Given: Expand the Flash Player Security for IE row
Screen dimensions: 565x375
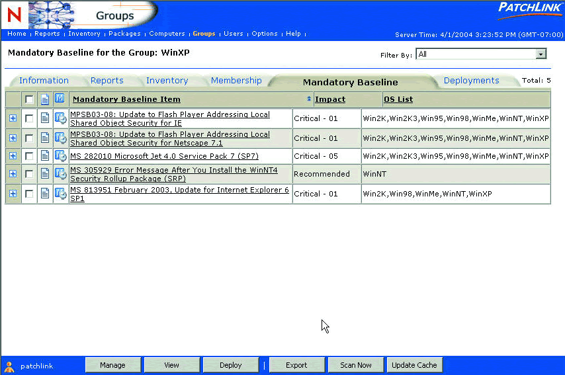Looking at the screenshot, I should coord(13,118).
